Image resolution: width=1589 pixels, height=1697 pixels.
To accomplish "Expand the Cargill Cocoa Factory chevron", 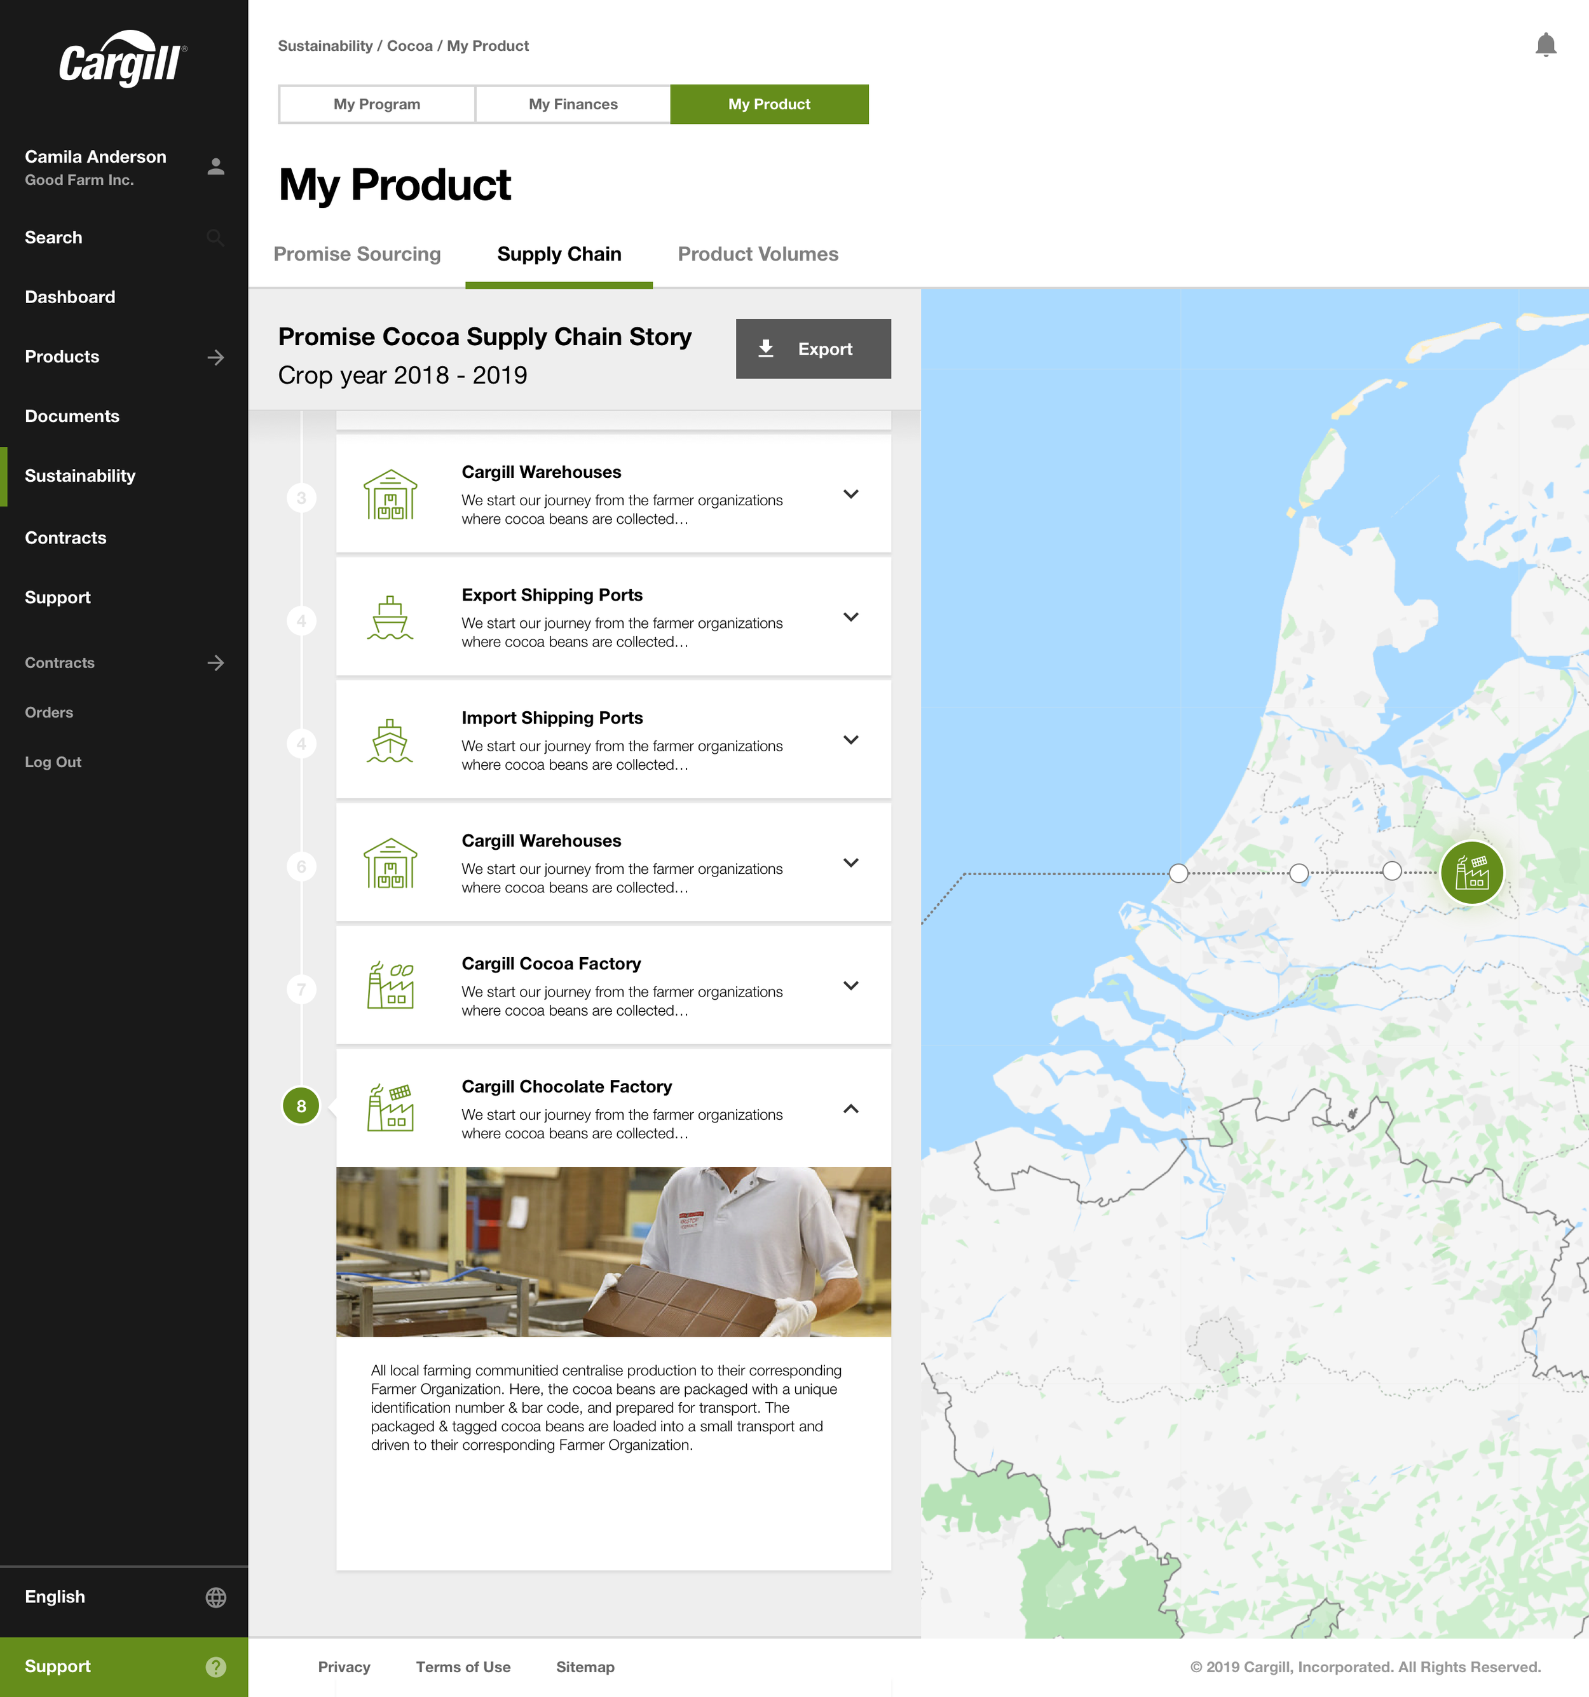I will click(x=850, y=986).
